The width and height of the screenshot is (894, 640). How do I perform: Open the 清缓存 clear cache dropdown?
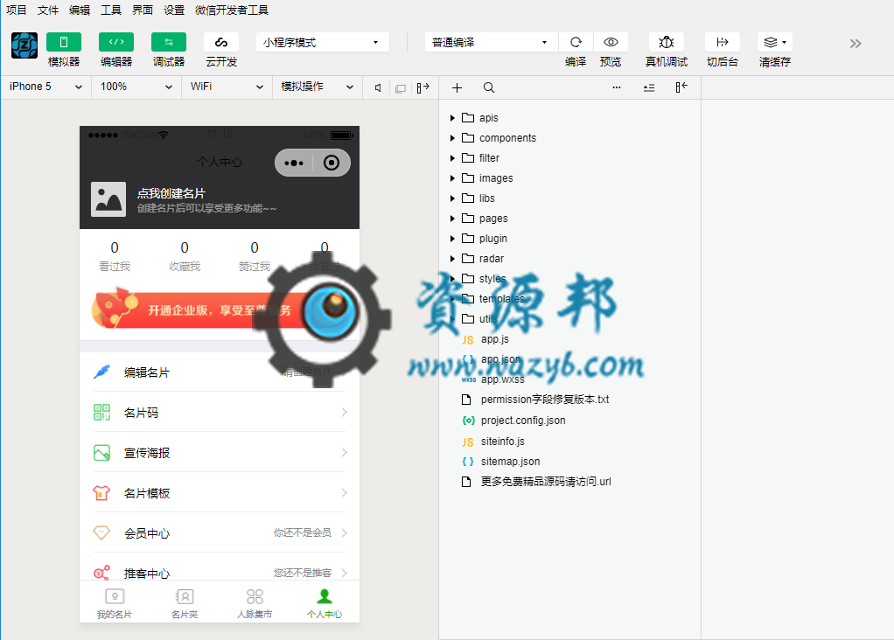pos(775,42)
